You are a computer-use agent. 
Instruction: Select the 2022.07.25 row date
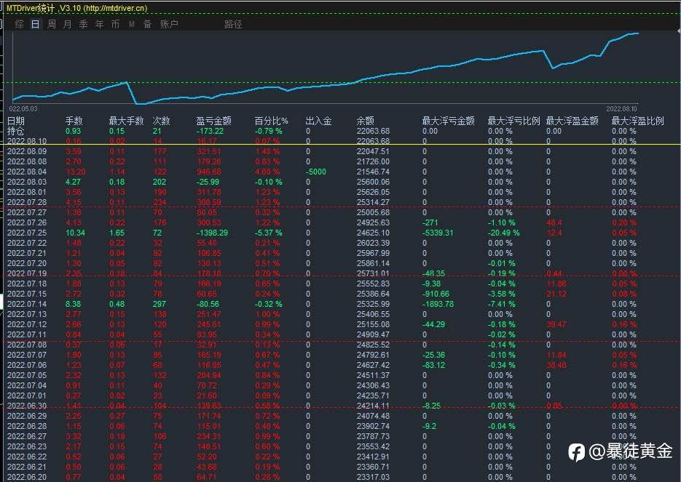[27, 233]
